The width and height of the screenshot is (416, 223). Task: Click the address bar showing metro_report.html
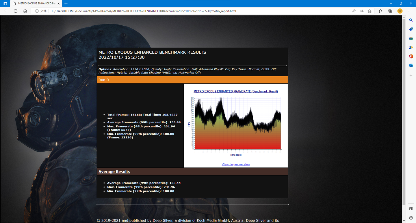[x=144, y=11]
